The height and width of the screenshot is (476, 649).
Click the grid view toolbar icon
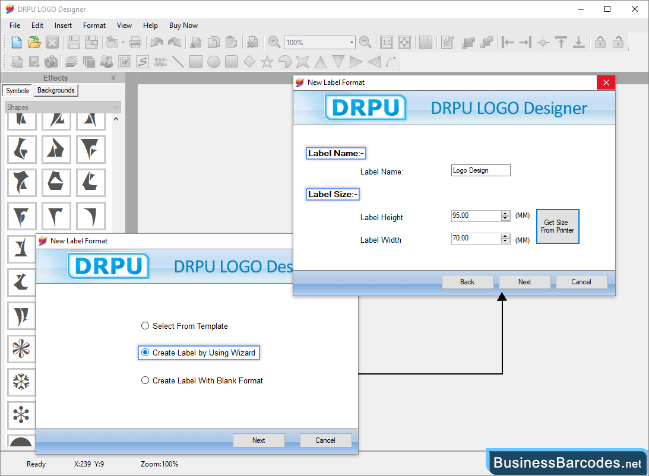point(426,42)
